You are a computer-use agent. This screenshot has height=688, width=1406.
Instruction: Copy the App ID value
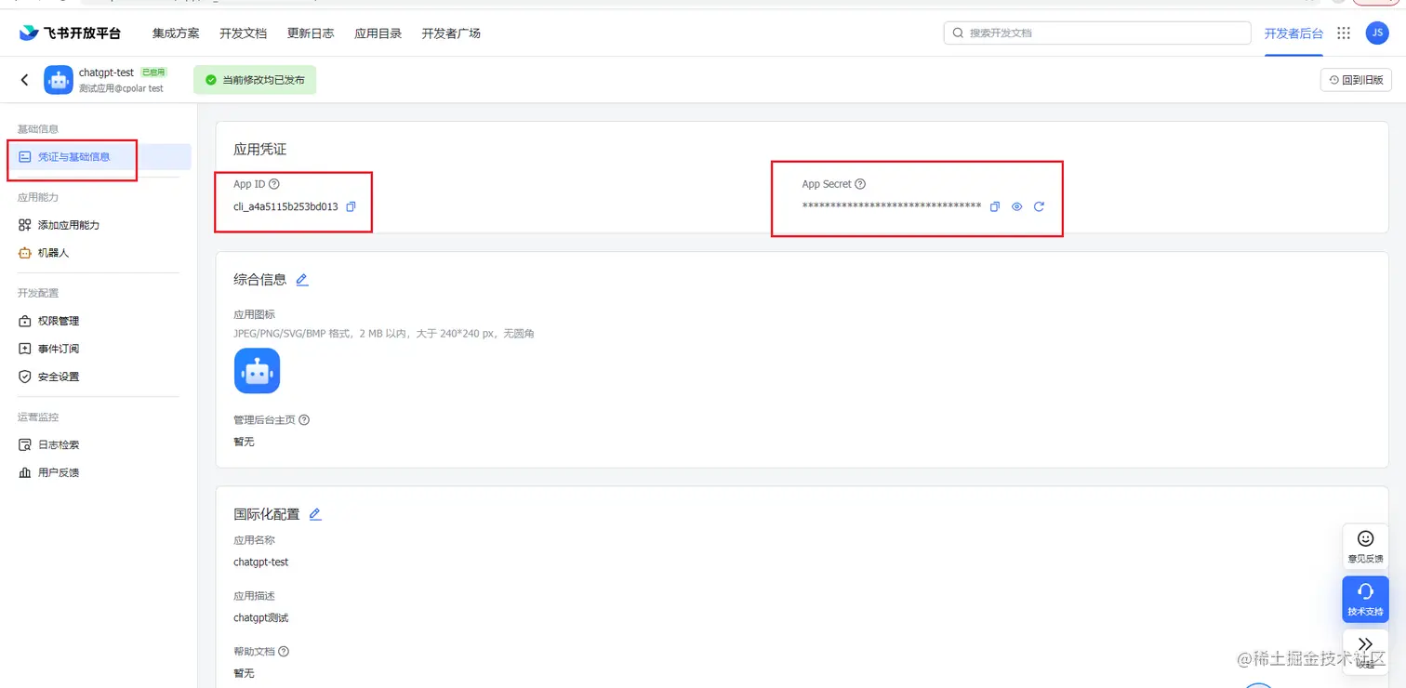tap(351, 206)
